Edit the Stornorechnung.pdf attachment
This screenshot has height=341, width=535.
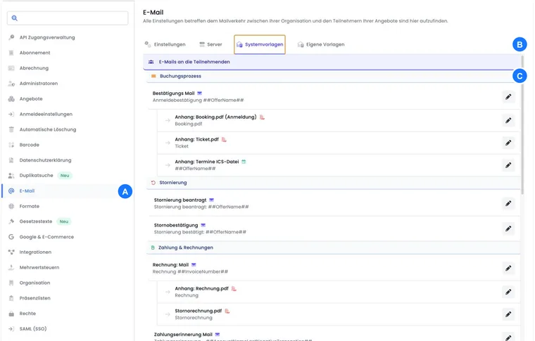pos(508,314)
